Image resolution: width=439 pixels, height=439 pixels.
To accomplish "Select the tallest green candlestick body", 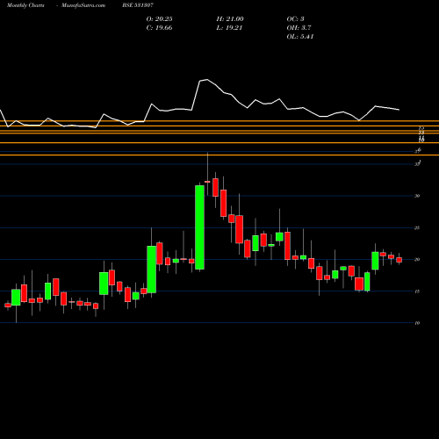I will tap(199, 227).
